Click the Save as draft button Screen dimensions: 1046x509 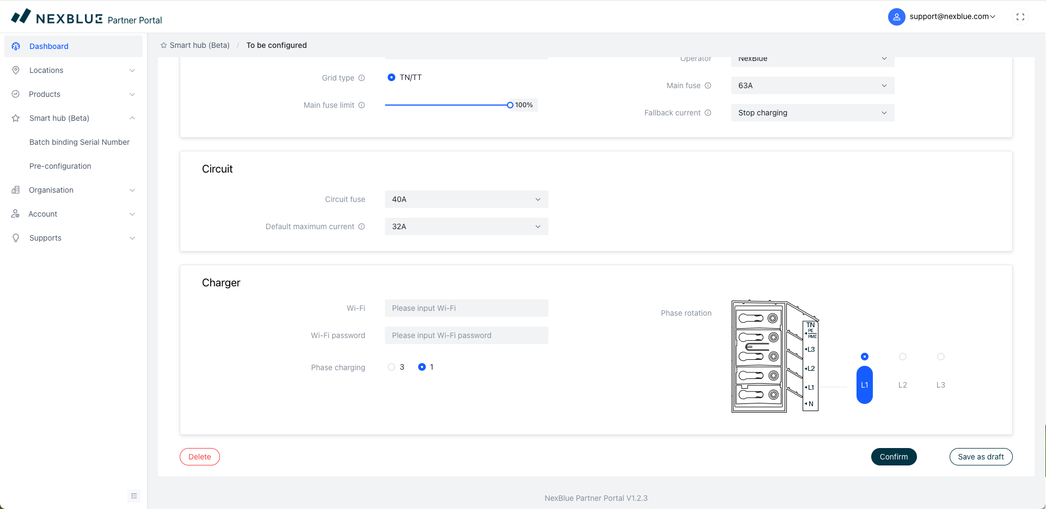click(x=981, y=457)
